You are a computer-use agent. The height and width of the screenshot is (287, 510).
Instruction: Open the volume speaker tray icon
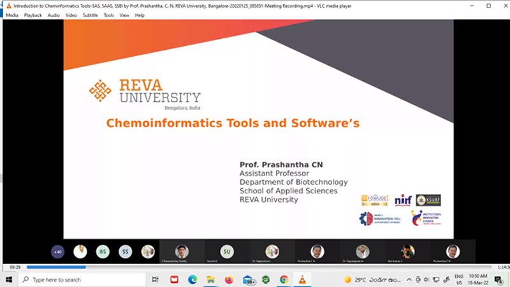426,280
